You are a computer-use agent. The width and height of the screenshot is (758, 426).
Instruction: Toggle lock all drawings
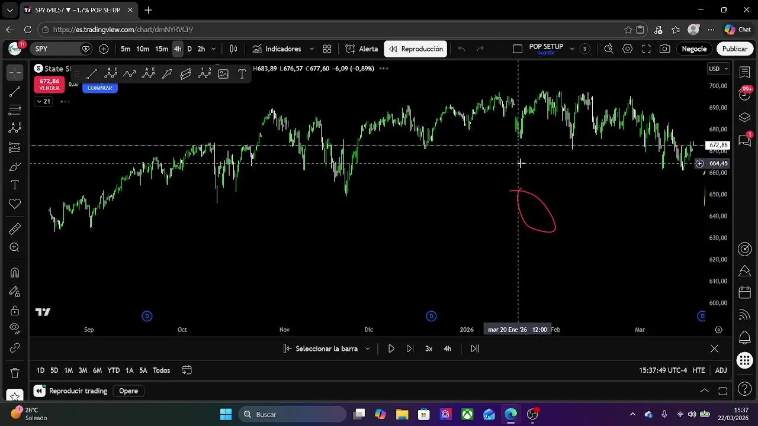pyautogui.click(x=15, y=311)
